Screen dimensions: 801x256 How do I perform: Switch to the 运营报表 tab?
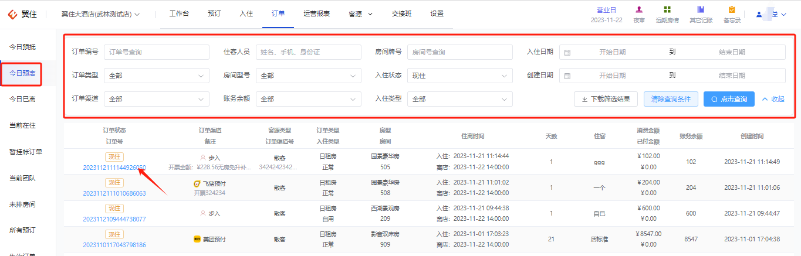[317, 13]
